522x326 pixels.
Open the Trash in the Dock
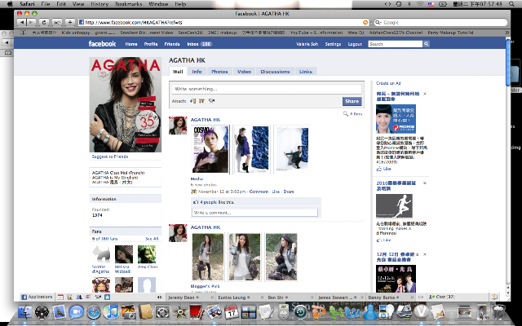point(498,312)
